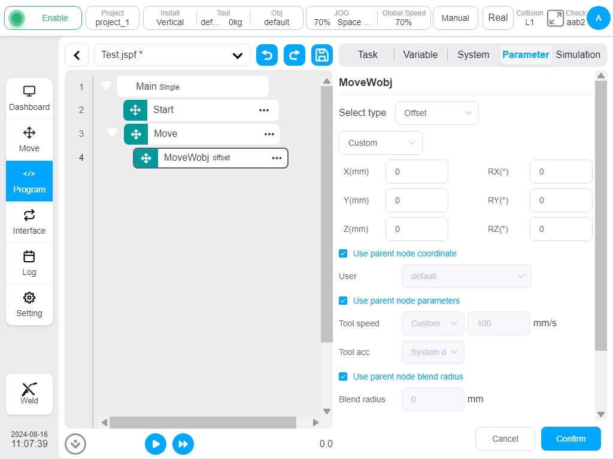
Task: Open the Log sidebar icon
Action: pyautogui.click(x=29, y=264)
